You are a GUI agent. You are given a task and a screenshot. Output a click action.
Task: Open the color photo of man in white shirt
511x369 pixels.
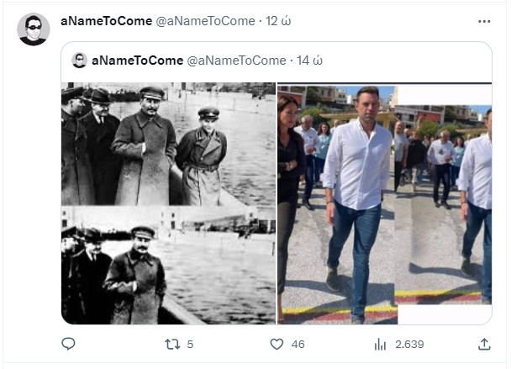384,203
